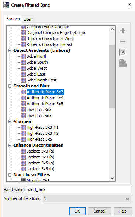Select Sobel North East filter
Screen dimensions: 135x217
pos(41,80)
